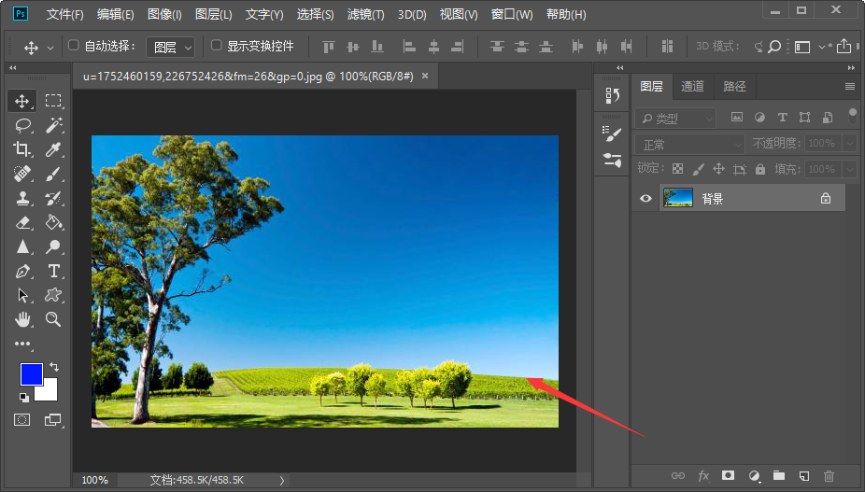Viewport: 865px width, 492px height.
Task: Open the tool preset picker arrow
Action: pyautogui.click(x=50, y=48)
